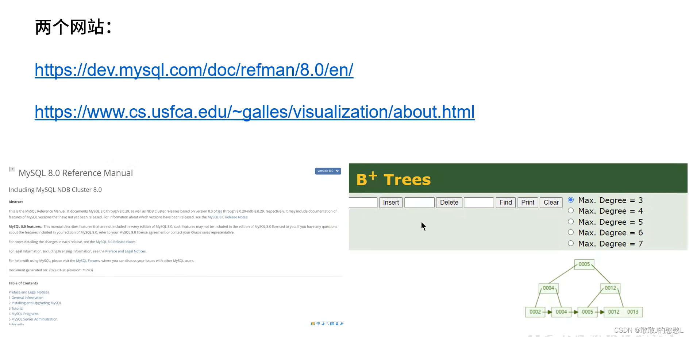This screenshot has width=689, height=337.
Task: Open Preface and Legal Notices in Table of Contents
Action: tap(29, 292)
